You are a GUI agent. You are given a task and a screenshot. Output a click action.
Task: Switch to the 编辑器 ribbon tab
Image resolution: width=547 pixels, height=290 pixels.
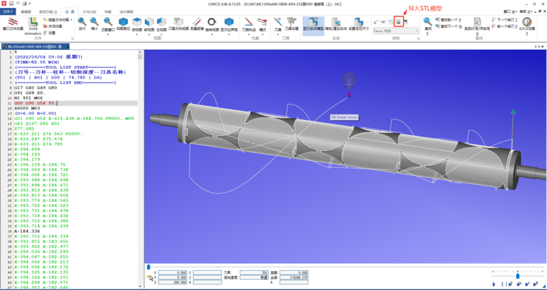26,12
